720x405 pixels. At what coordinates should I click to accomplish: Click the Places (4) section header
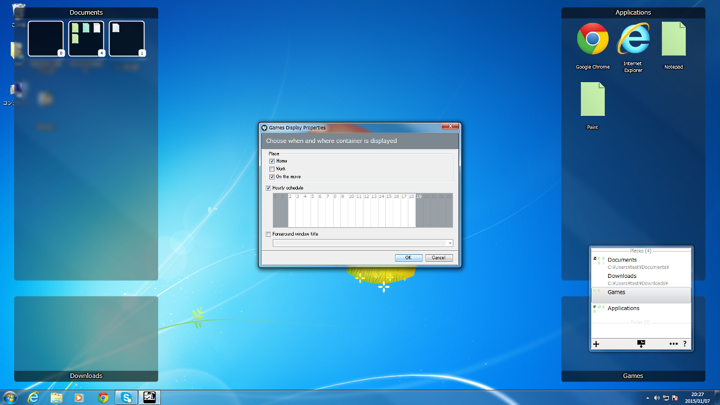click(x=641, y=251)
